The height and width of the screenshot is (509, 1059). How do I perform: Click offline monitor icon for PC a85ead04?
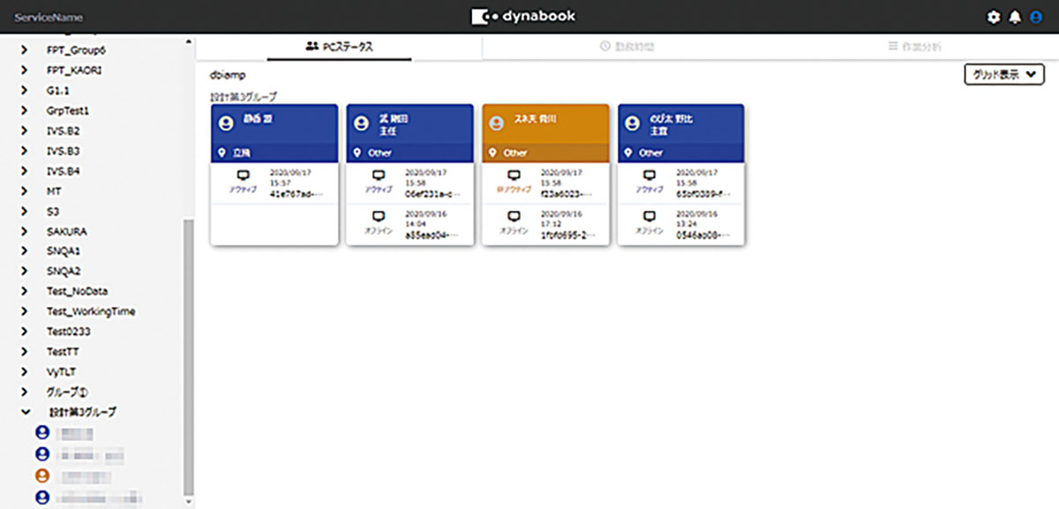point(379,216)
